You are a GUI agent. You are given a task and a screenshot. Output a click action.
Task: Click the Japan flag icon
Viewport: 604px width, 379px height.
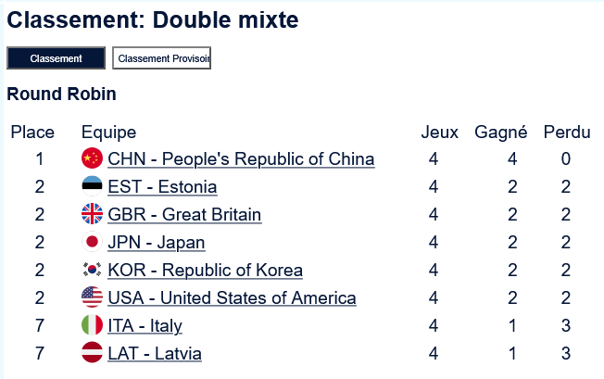point(92,242)
